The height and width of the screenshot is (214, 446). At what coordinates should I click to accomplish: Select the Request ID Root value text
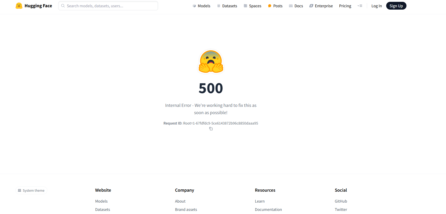point(221,123)
